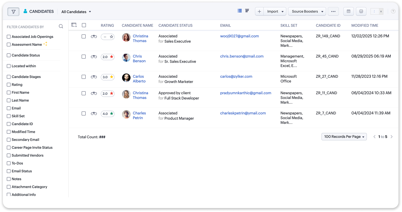Image resolution: width=402 pixels, height=212 pixels.
Task: Click the email chris.benson@zmail.com
Action: coord(242,56)
